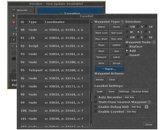The image size is (164, 130).
Task: Select NE direction radio button
Action: (x=146, y=27)
